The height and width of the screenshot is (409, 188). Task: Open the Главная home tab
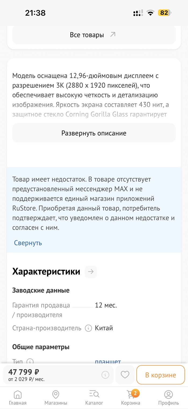18,398
